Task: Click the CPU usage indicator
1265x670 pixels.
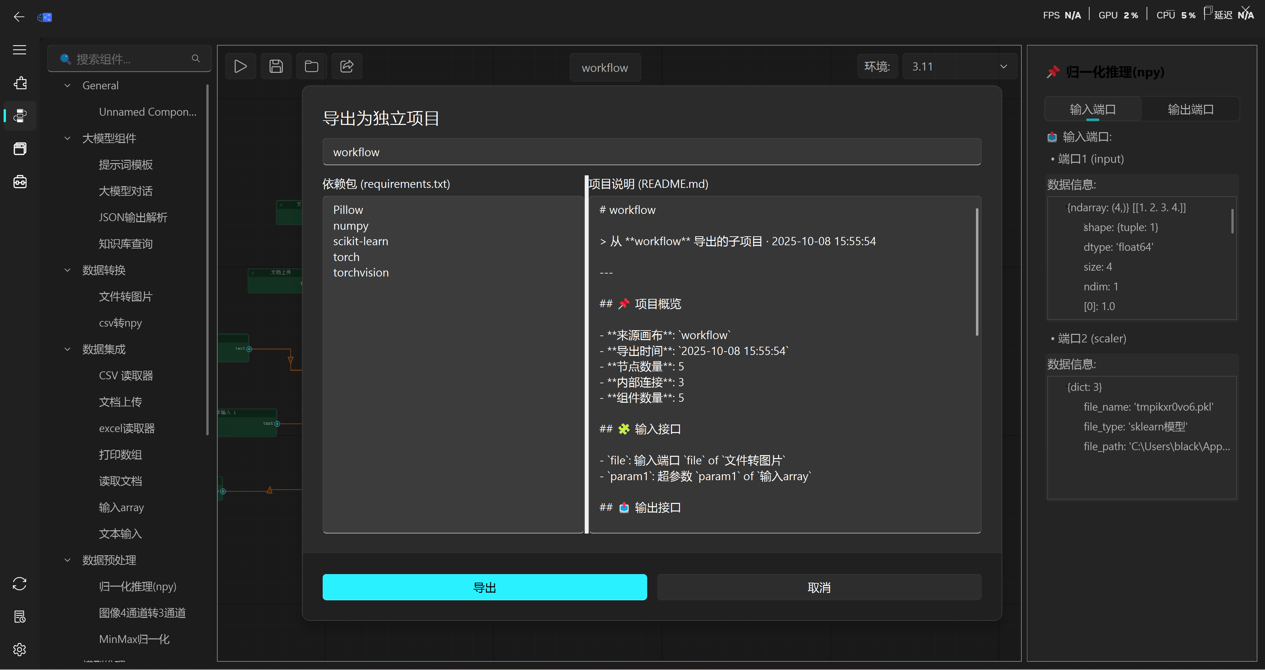Action: pos(1176,15)
